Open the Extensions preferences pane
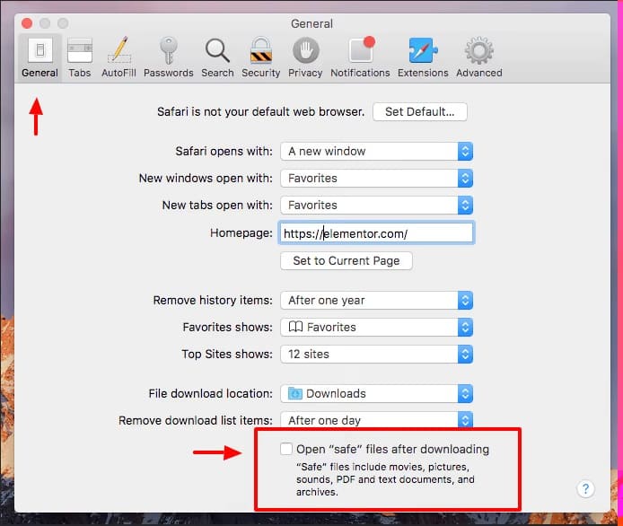The height and width of the screenshot is (526, 623). (423, 57)
